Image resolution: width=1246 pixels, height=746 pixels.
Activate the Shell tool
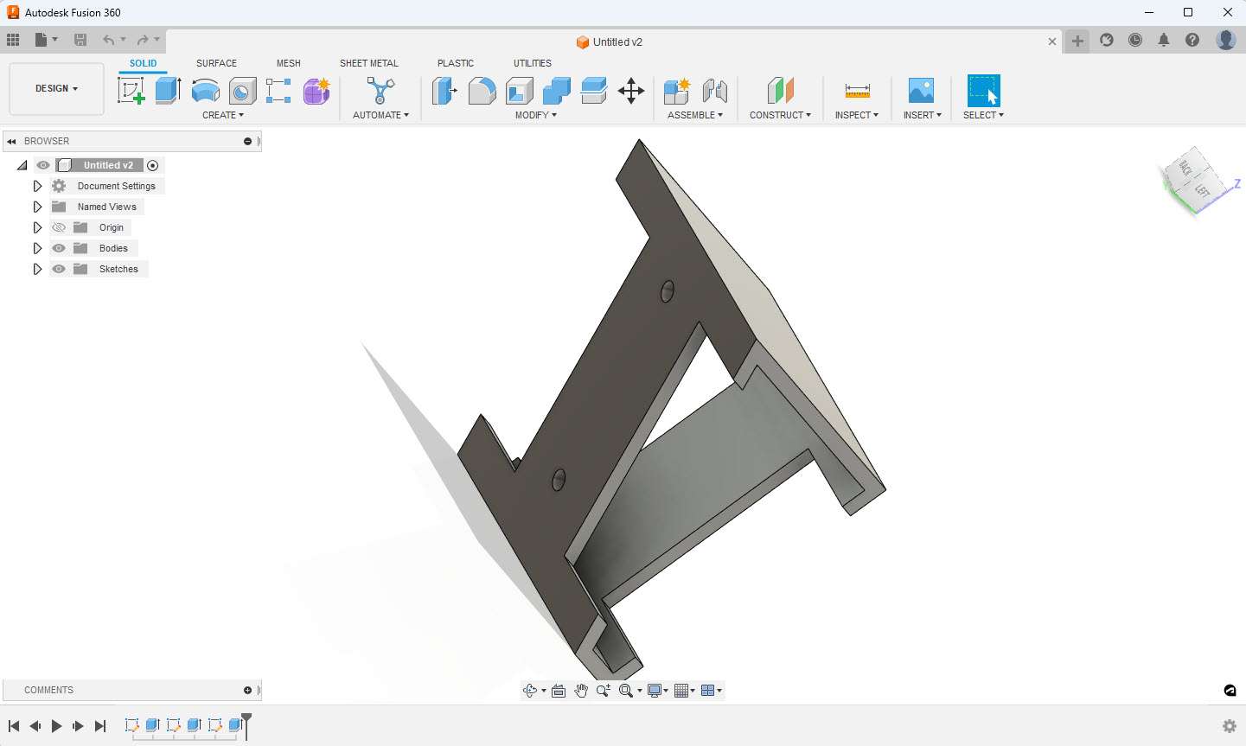tap(520, 91)
